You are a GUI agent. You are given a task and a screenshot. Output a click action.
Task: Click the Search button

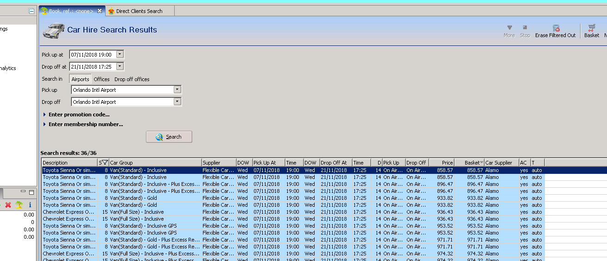pyautogui.click(x=169, y=137)
